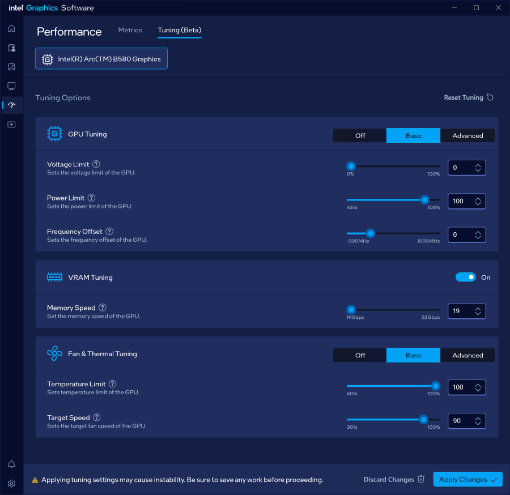This screenshot has height=495, width=510.
Task: Select Basic mode for Fan & Thermal Tuning
Action: 414,355
